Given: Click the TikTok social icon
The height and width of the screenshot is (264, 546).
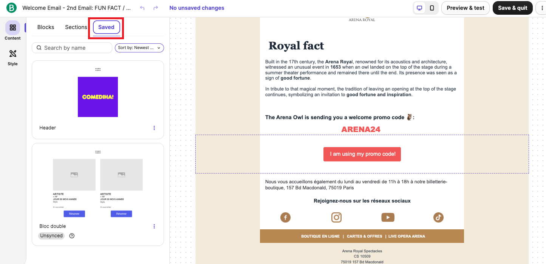Looking at the screenshot, I should tap(438, 217).
